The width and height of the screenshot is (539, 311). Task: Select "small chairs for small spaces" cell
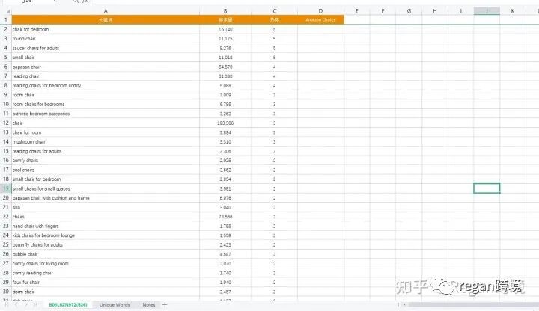tap(106, 188)
